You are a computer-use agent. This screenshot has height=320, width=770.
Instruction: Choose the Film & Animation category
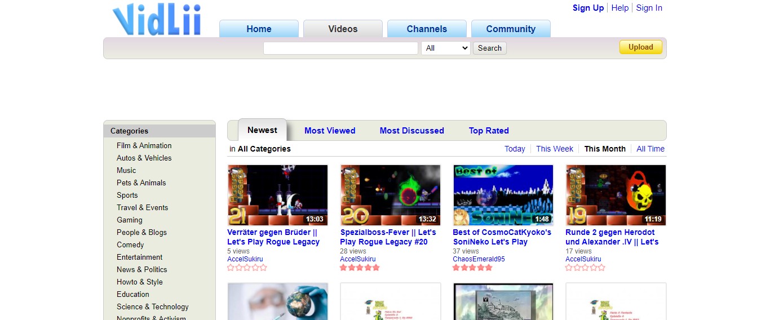click(x=144, y=145)
